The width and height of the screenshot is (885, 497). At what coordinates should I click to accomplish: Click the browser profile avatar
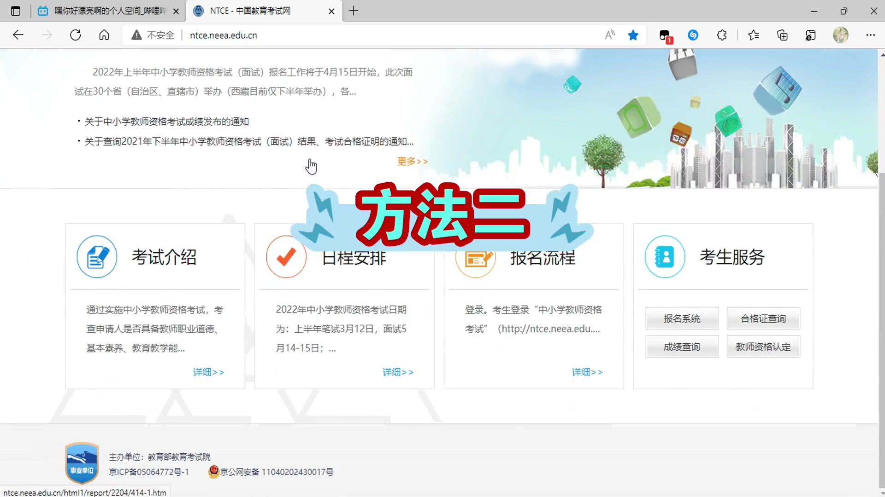coord(840,35)
